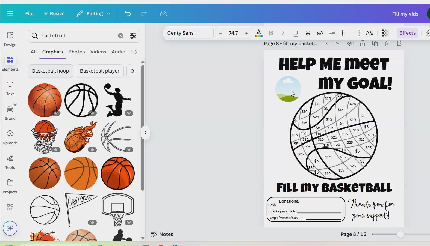Collapse the side panel with arrow handle
Image resolution: width=430 pixels, height=246 pixels.
point(145,133)
